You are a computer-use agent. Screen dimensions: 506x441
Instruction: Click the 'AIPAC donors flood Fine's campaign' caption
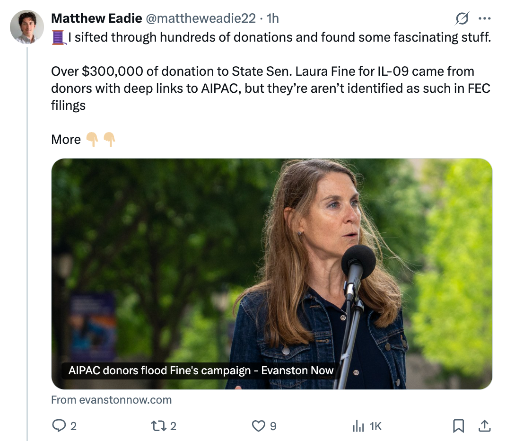click(201, 370)
